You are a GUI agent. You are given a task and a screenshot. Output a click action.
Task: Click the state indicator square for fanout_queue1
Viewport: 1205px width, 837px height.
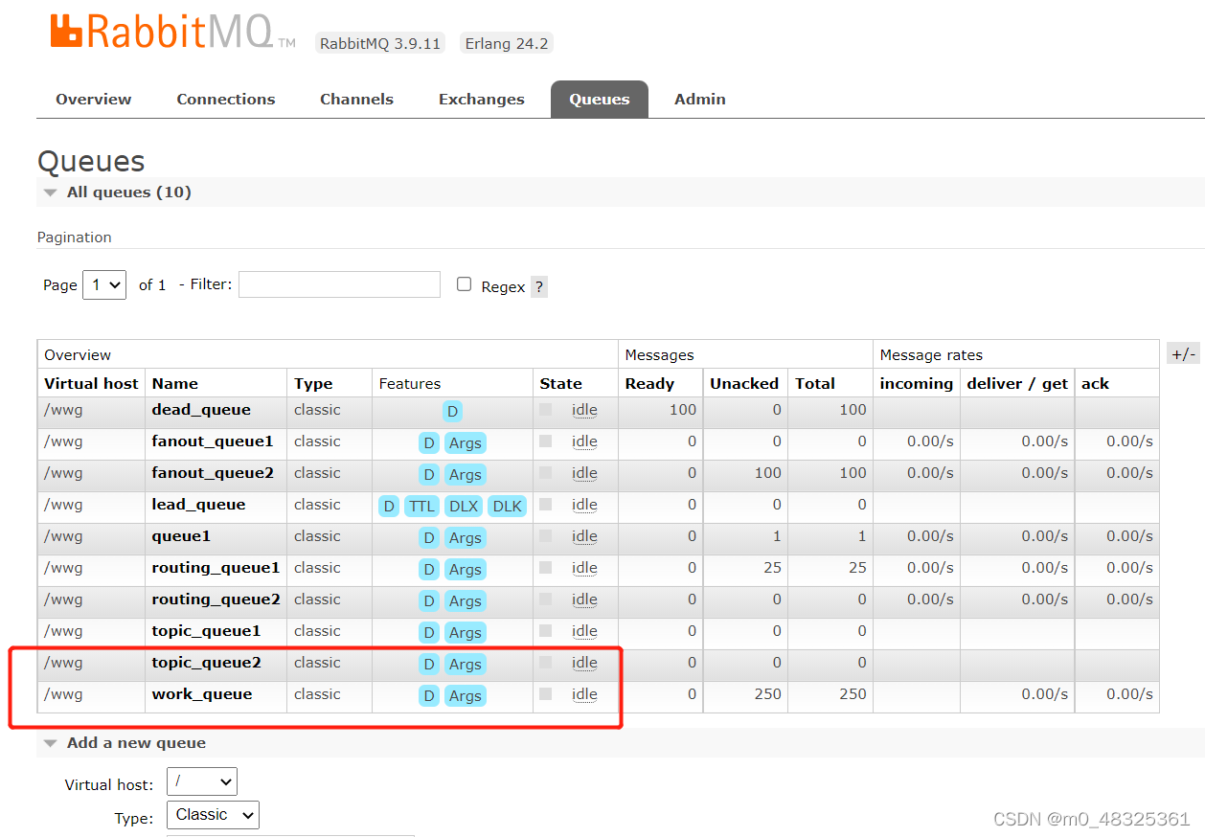[546, 441]
